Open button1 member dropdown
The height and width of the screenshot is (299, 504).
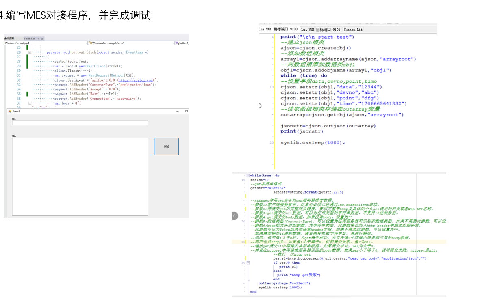[x=182, y=43]
